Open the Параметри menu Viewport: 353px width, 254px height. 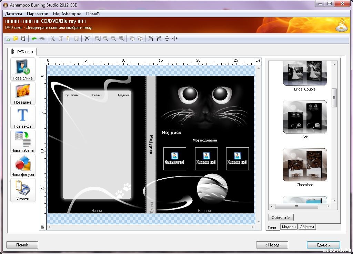coord(38,14)
